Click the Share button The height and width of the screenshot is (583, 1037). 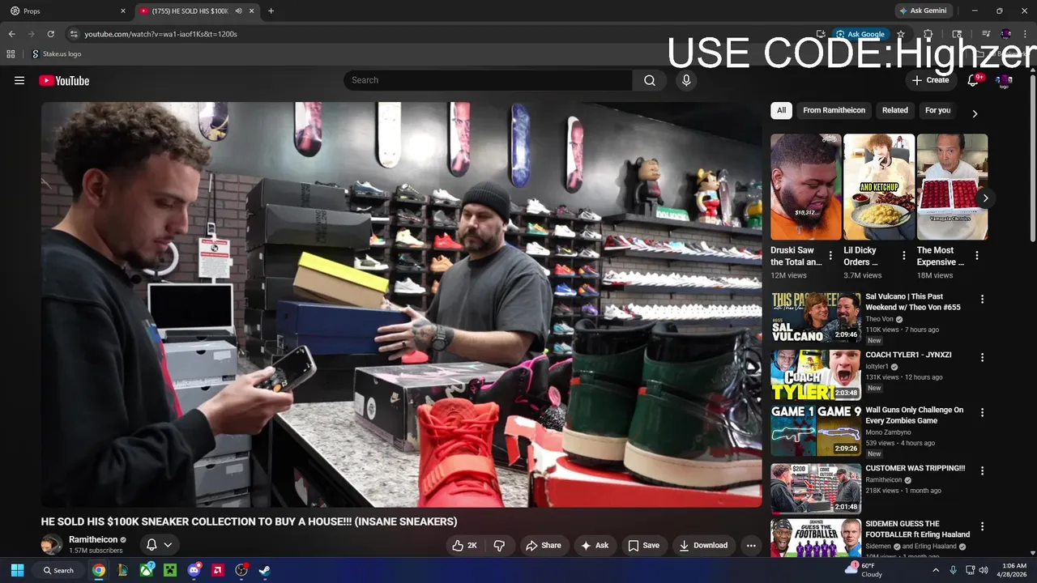tap(543, 546)
